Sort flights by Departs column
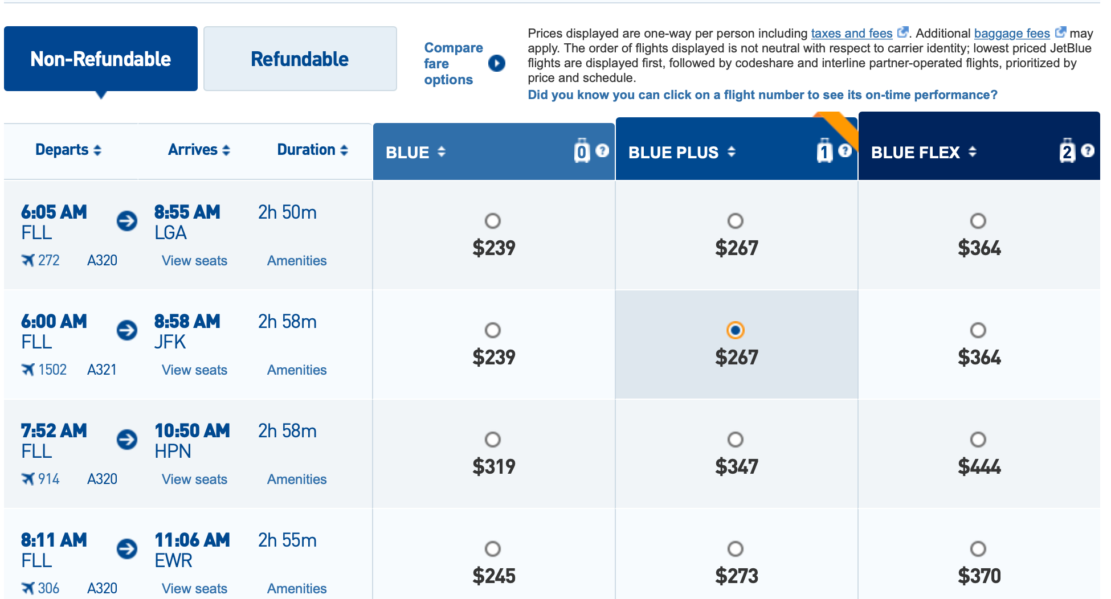 [68, 150]
